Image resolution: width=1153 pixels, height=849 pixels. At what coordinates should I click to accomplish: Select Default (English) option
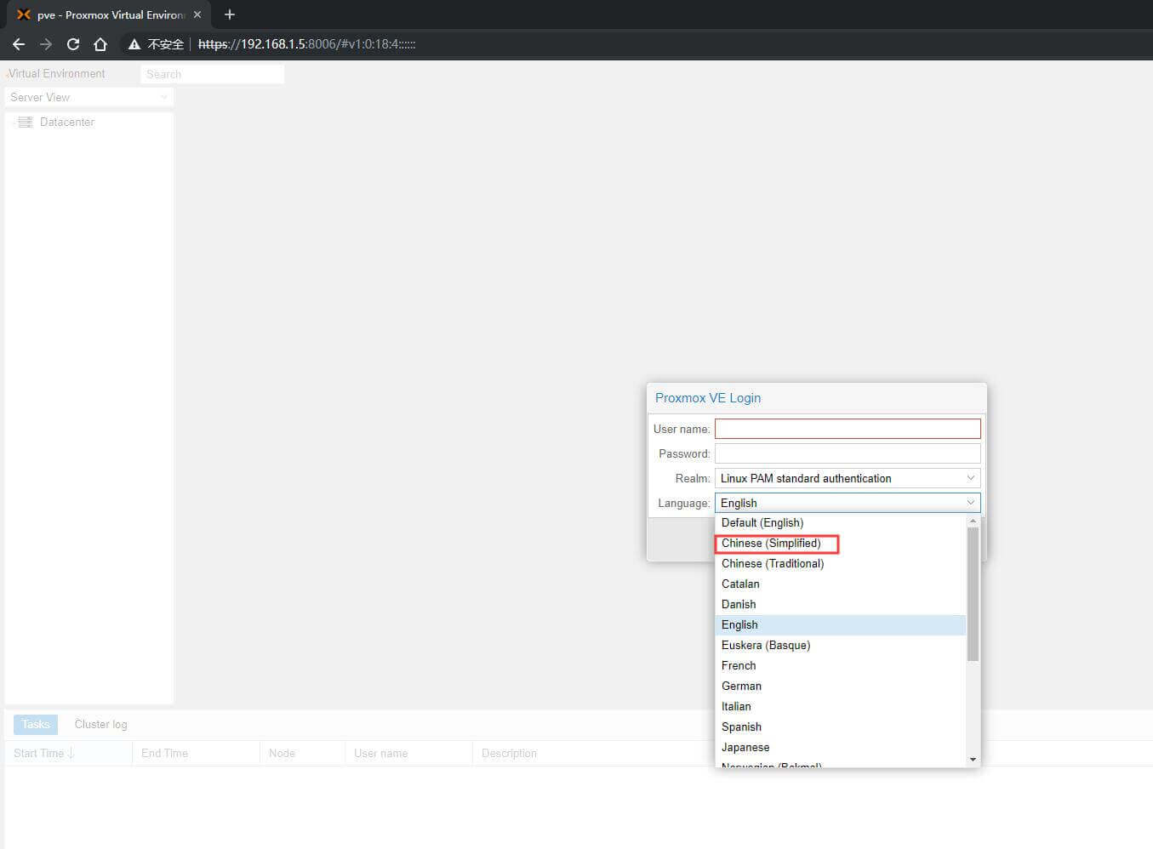point(762,523)
